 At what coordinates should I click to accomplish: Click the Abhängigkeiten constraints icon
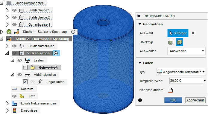tap(27, 75)
